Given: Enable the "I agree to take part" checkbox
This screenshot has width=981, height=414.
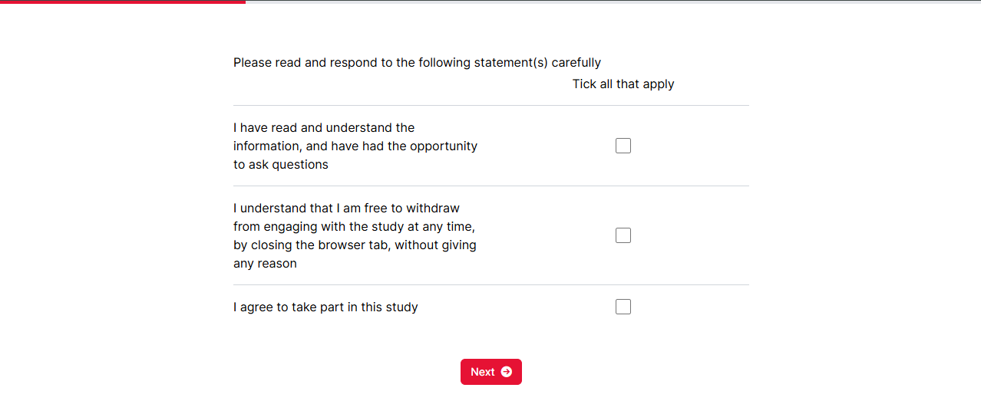Looking at the screenshot, I should 623,307.
